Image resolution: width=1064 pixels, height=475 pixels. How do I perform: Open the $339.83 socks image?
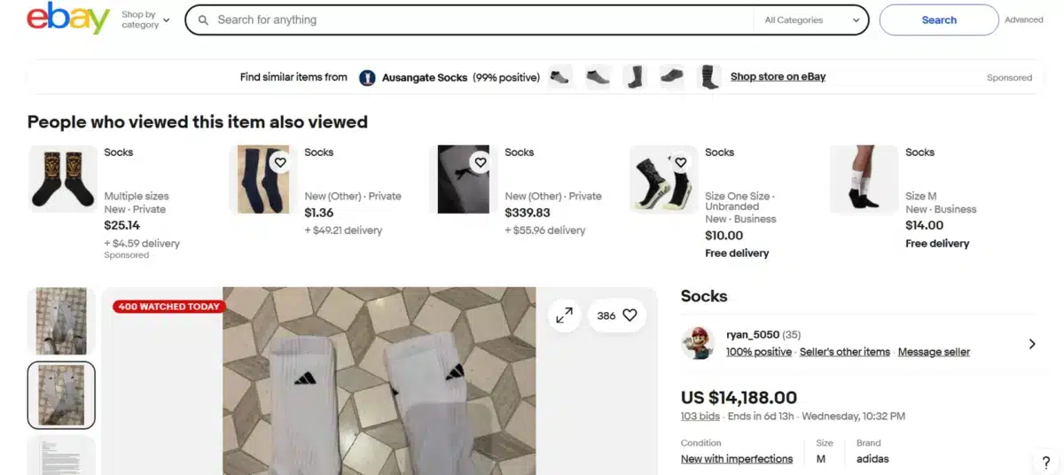[x=464, y=180]
